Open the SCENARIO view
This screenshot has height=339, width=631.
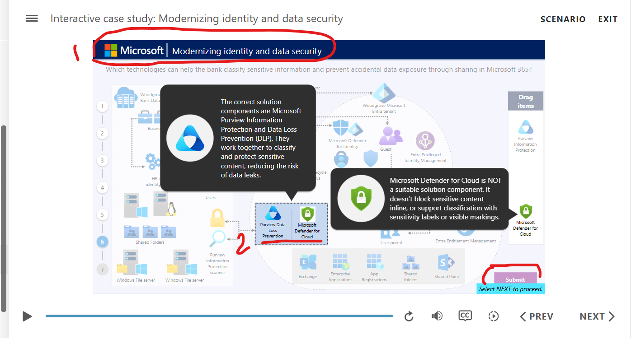pos(563,19)
